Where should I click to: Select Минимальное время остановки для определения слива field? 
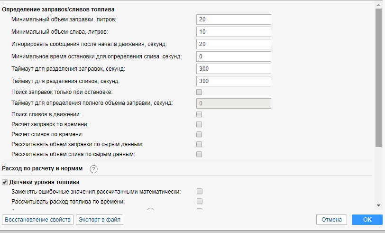[233, 56]
